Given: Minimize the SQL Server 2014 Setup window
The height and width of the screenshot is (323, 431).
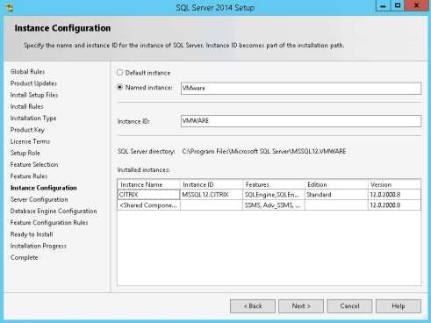Looking at the screenshot, I should point(383,5).
